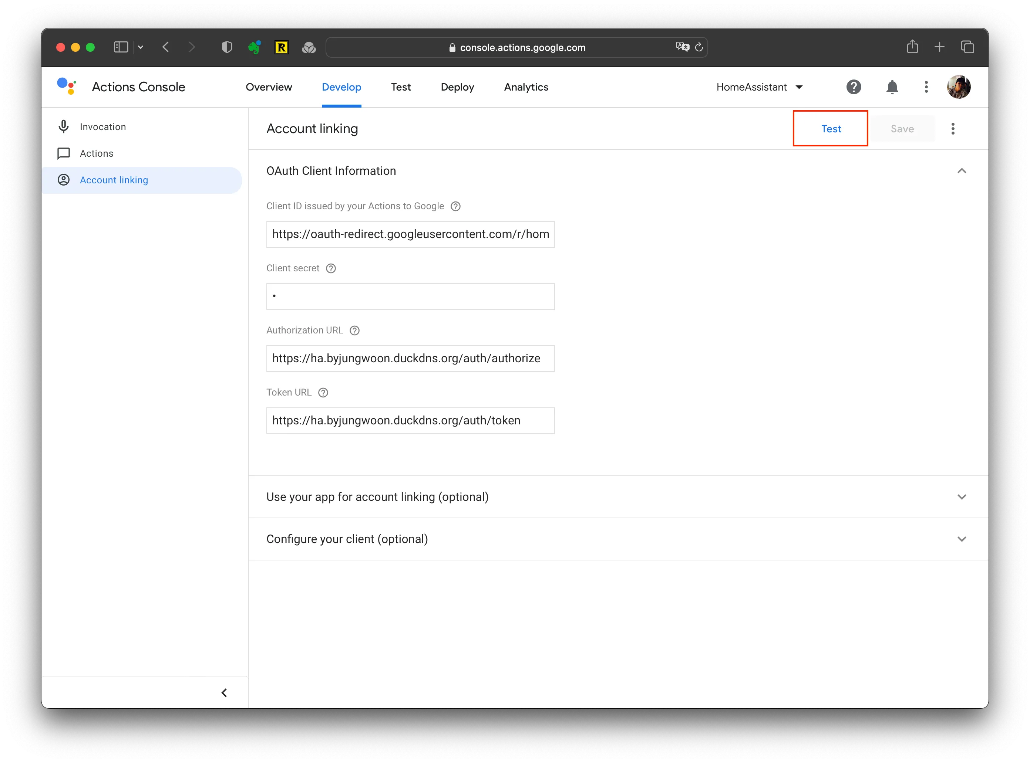Click the Google Assistant logo icon
1030x763 pixels.
(x=67, y=87)
